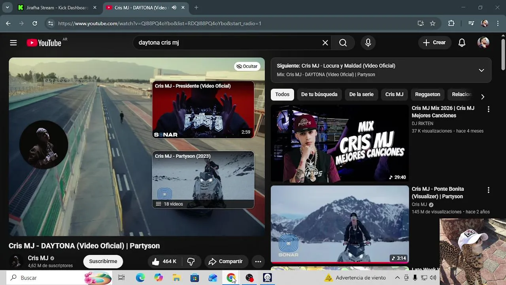
Task: Open Task View on the taskbar
Action: 121,278
